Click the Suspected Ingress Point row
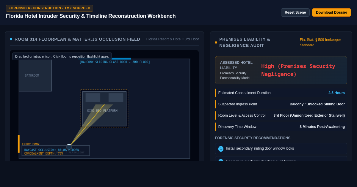 click(x=281, y=104)
